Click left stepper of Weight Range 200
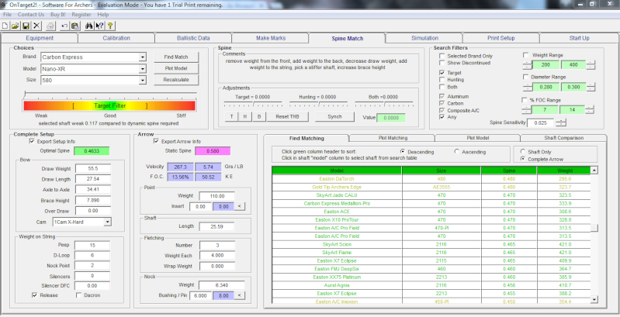The height and width of the screenshot is (317, 620). click(x=527, y=64)
